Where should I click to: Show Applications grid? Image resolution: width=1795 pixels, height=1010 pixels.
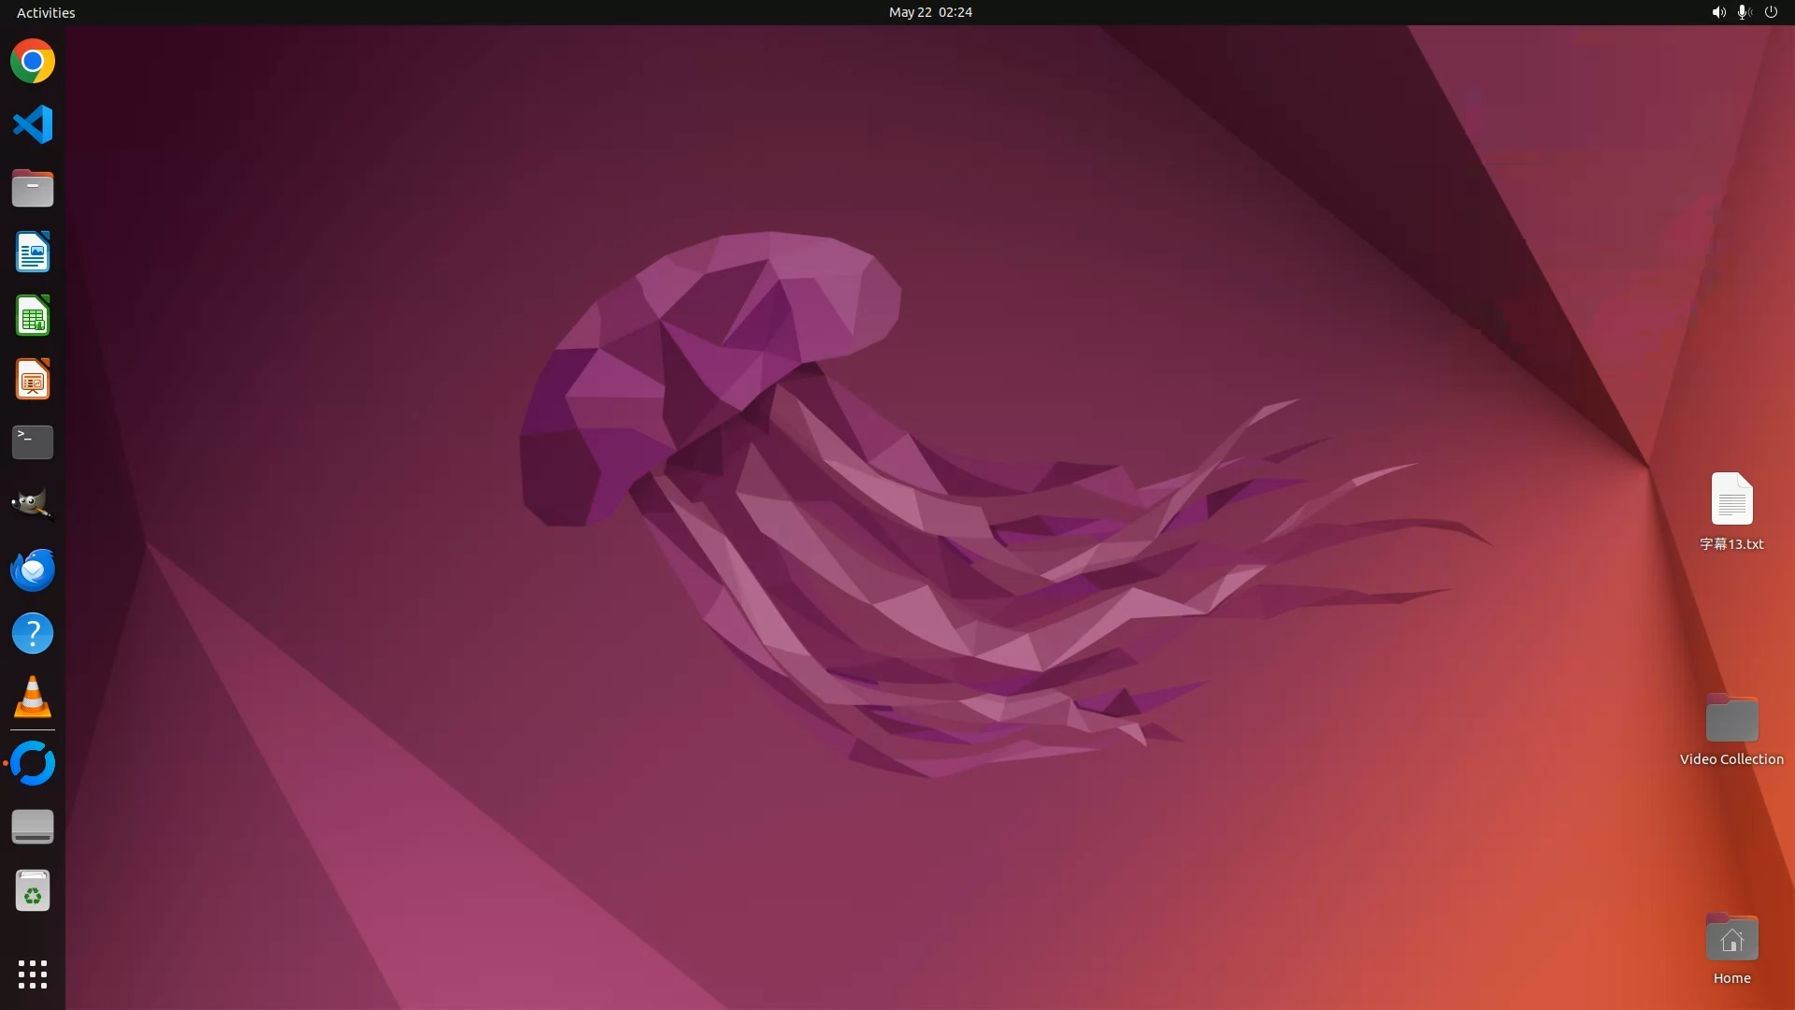point(33,974)
